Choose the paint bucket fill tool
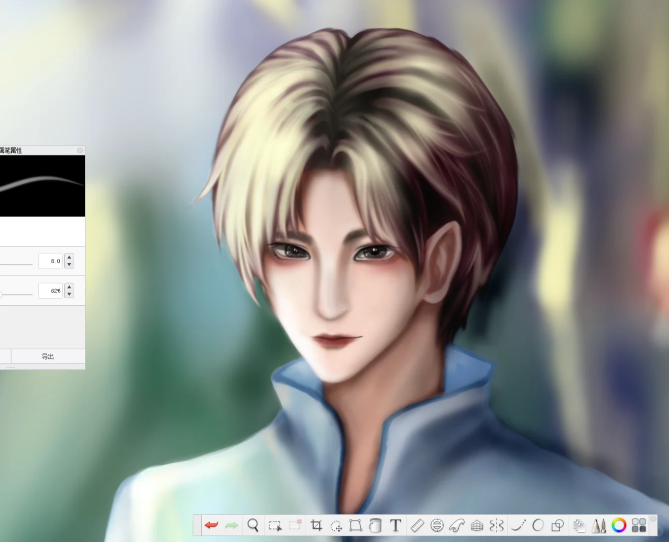The width and height of the screenshot is (669, 542). click(375, 525)
